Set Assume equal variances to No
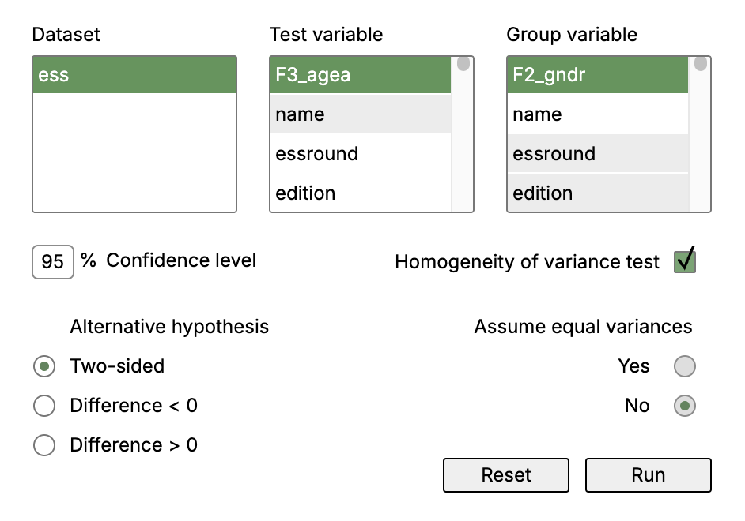This screenshot has width=745, height=521. tap(685, 405)
